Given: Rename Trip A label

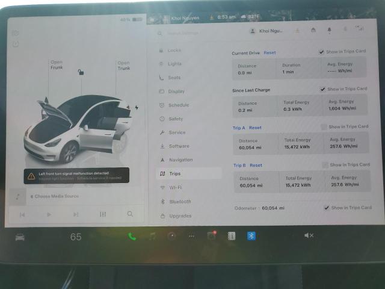Looking at the screenshot, I should tap(239, 128).
